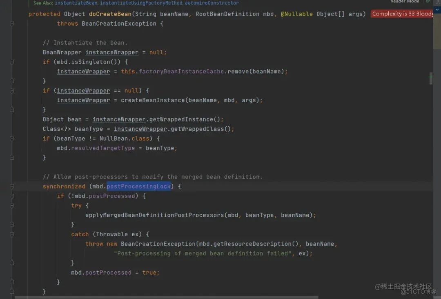Collapse the try block fold marker
Screen dimensions: 441x299
(12, 206)
